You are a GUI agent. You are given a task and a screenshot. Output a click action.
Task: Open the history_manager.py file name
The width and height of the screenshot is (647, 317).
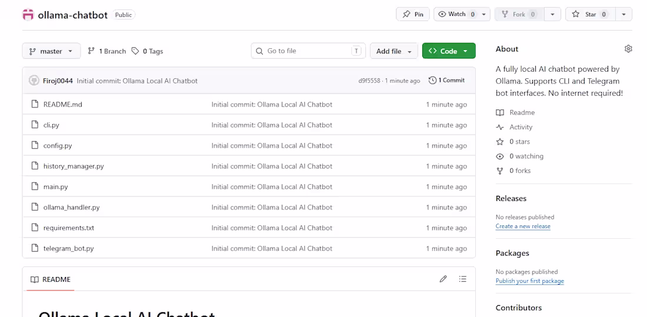pyautogui.click(x=74, y=166)
